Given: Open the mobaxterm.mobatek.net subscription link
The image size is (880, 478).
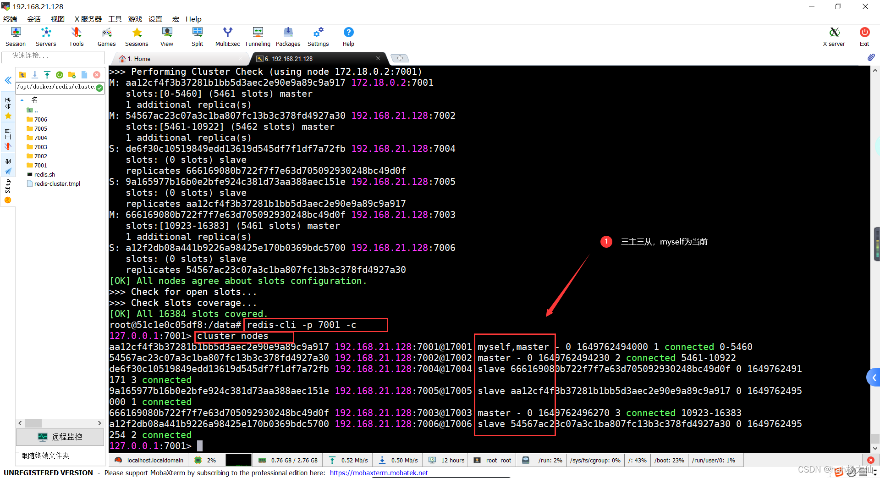Looking at the screenshot, I should coord(379,472).
